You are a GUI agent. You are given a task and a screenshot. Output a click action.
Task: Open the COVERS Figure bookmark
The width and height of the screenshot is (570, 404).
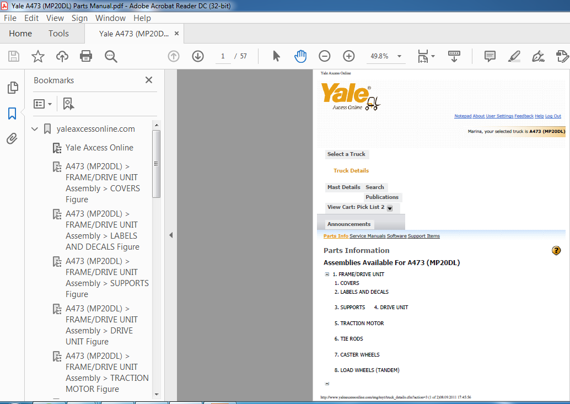tap(103, 183)
